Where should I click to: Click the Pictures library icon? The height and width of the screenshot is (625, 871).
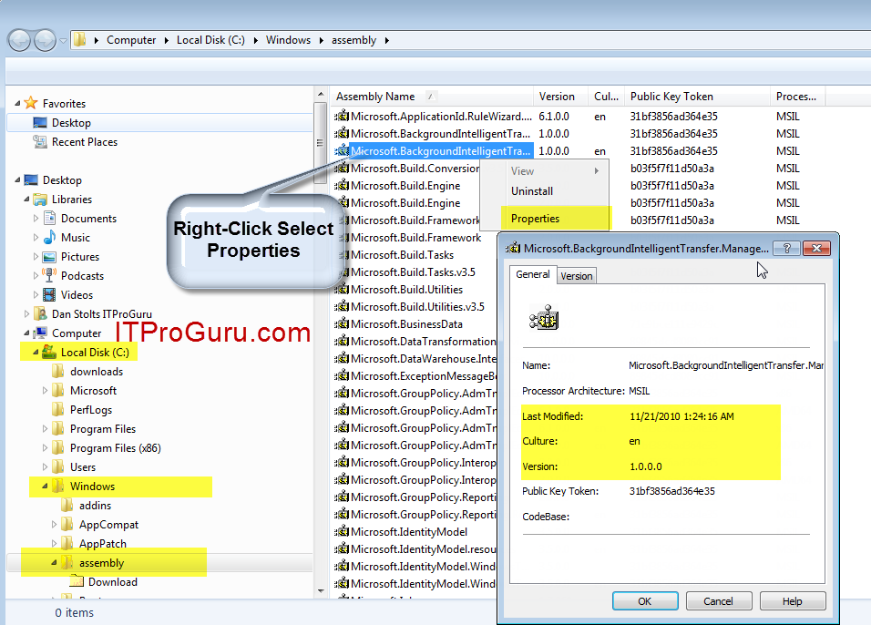[x=49, y=257]
